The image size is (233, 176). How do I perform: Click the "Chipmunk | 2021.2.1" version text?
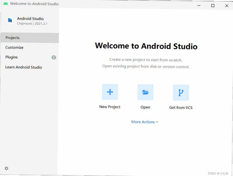coord(32,24)
